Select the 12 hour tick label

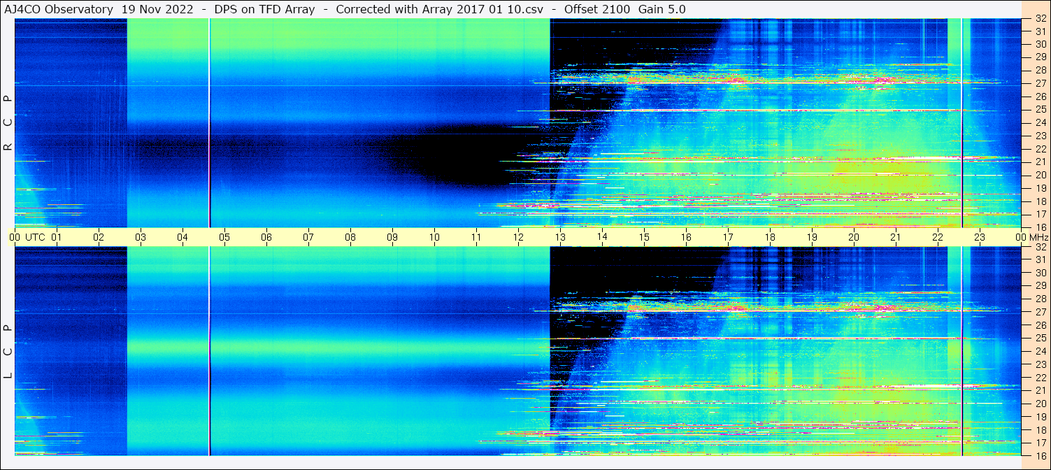pyautogui.click(x=518, y=237)
